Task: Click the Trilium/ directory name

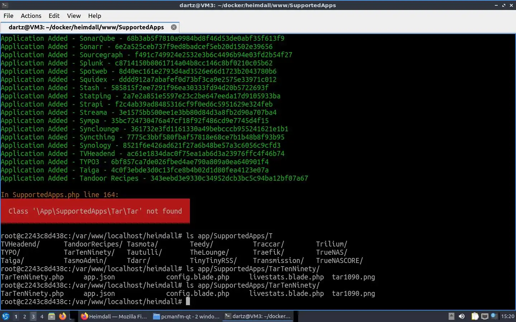Action: [x=331, y=244]
